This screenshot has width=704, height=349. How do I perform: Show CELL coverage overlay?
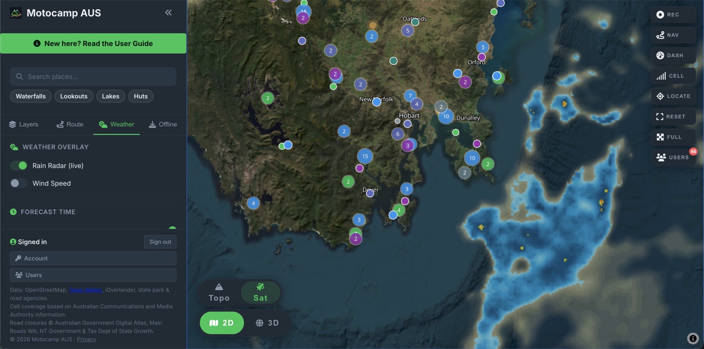pyautogui.click(x=673, y=76)
